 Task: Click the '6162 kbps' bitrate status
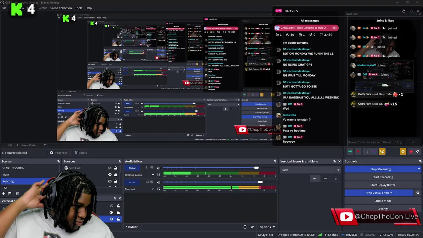[331, 235]
